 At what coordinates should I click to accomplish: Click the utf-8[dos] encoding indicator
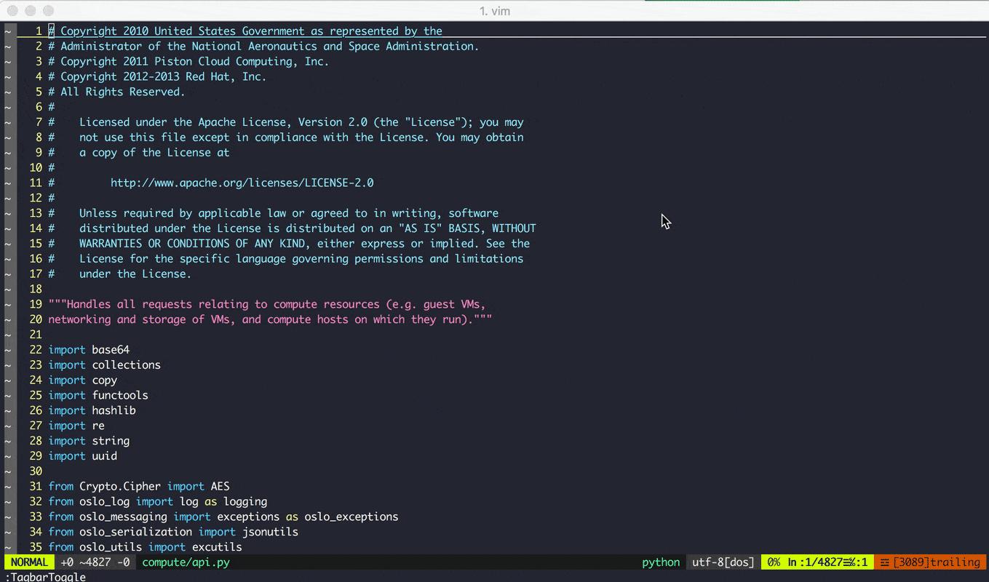(x=721, y=562)
